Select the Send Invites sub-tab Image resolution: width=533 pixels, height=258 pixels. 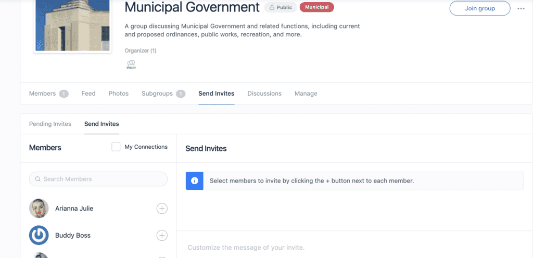click(x=101, y=124)
